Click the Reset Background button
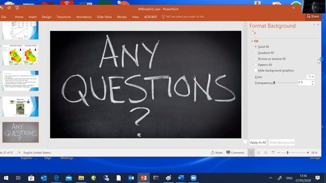Screen dimensions: 326x183 tap(282, 142)
